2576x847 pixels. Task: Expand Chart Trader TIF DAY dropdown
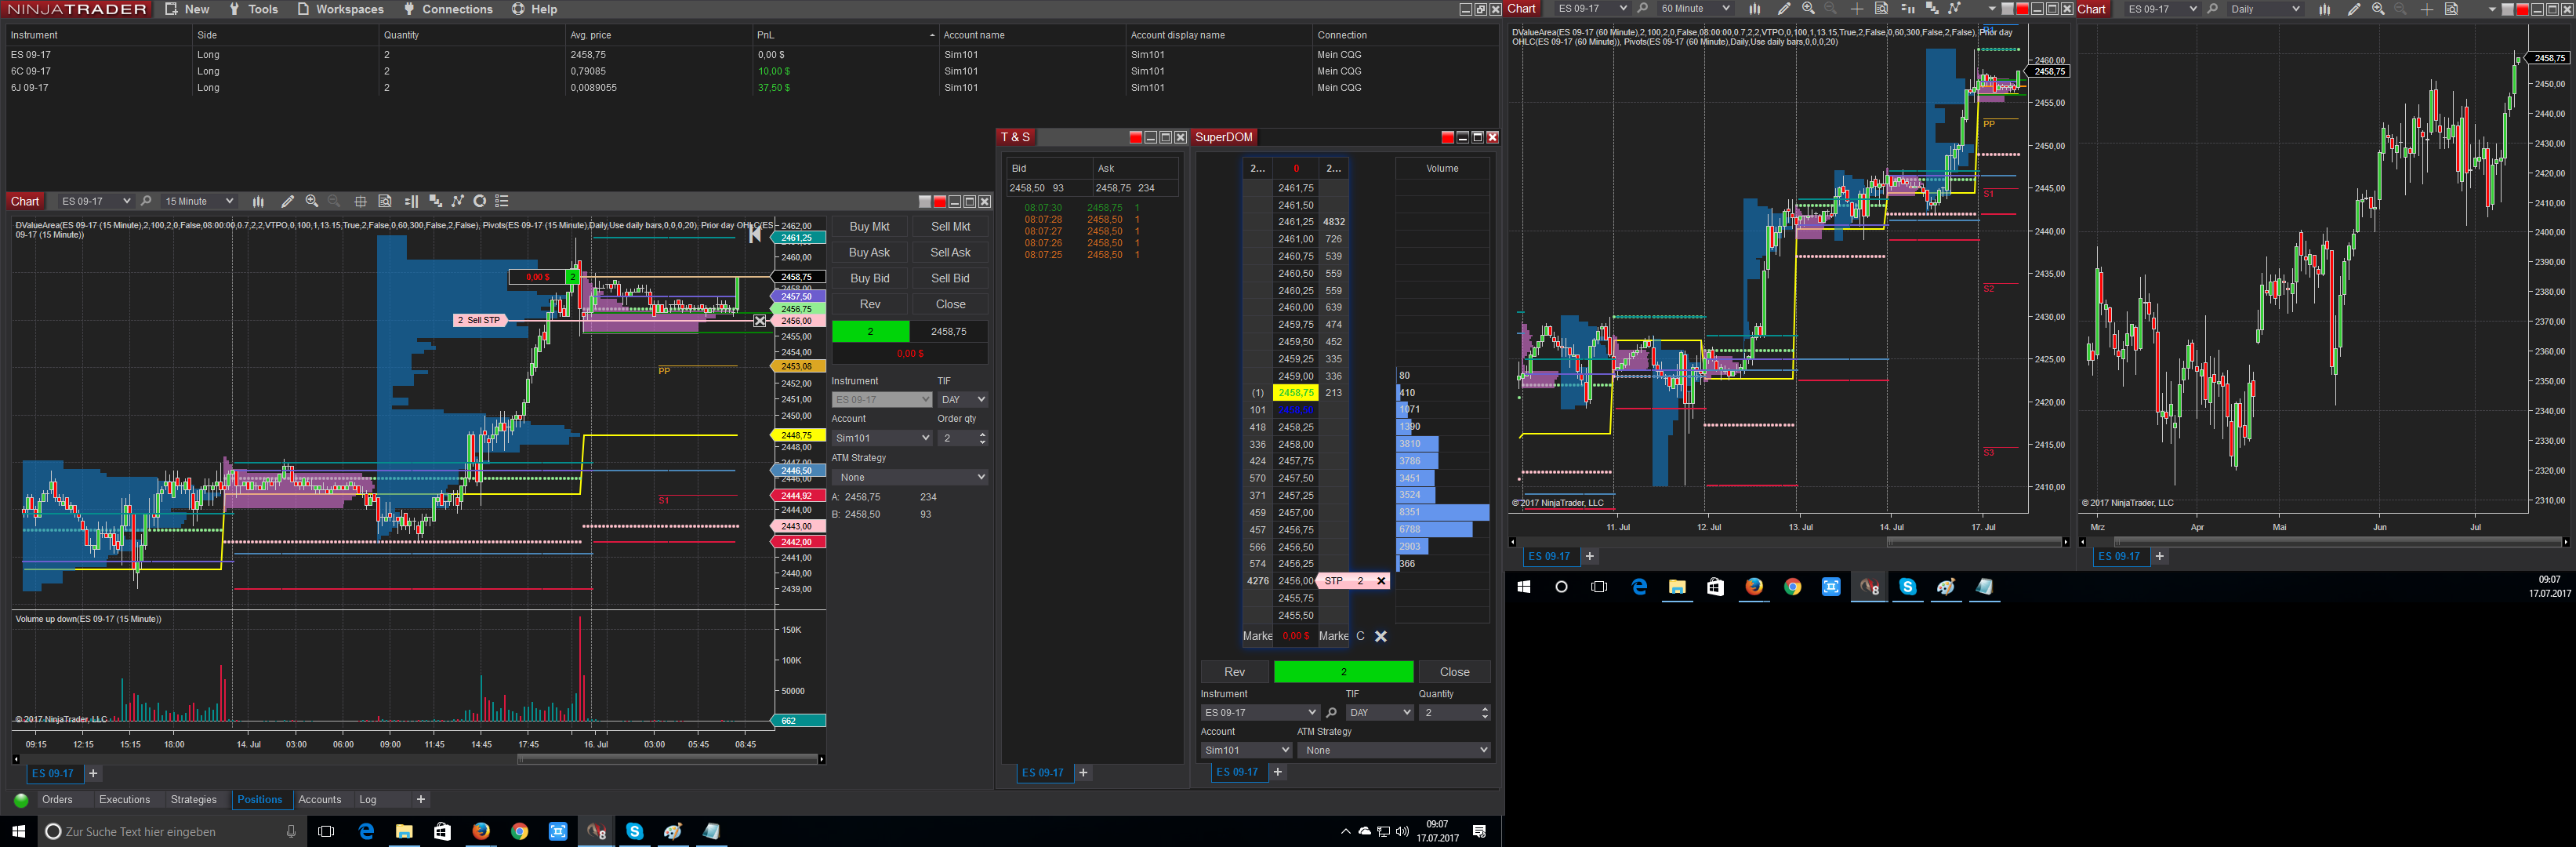pyautogui.click(x=964, y=400)
